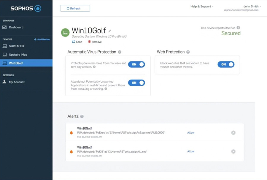Viewport: 267px width, 180px height.
Task: Remove the Win10Golf device
Action: pyautogui.click(x=95, y=42)
